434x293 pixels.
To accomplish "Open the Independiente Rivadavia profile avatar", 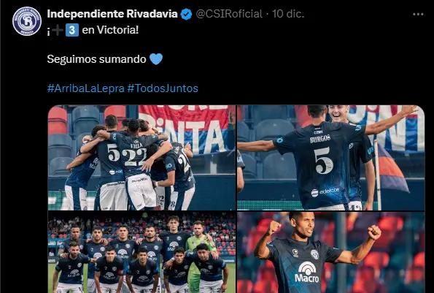I will point(27,21).
